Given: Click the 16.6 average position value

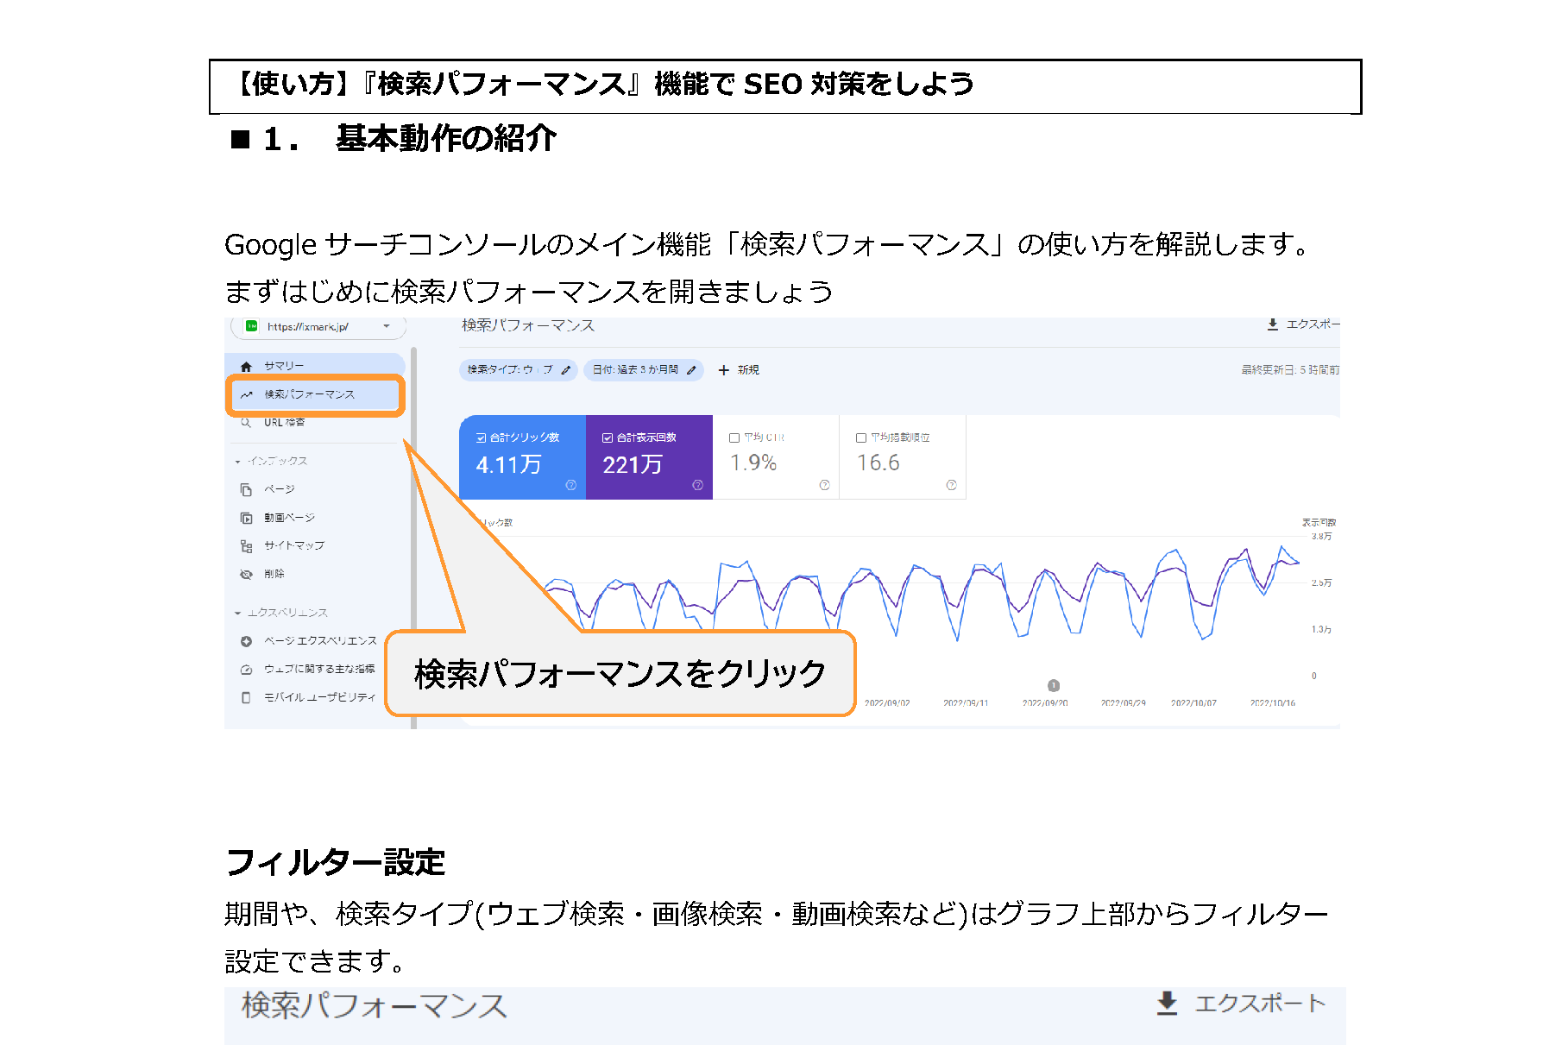Looking at the screenshot, I should point(878,463).
